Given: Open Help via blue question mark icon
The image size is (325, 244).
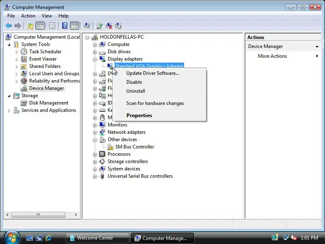Looking at the screenshot, I should click(x=65, y=26).
